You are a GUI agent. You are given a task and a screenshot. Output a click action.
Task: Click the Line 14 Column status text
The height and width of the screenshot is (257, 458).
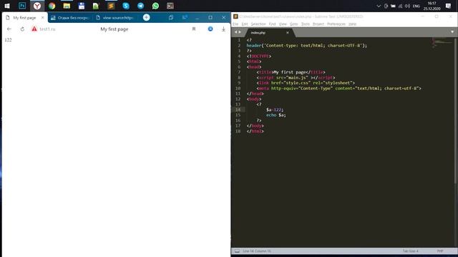click(257, 251)
